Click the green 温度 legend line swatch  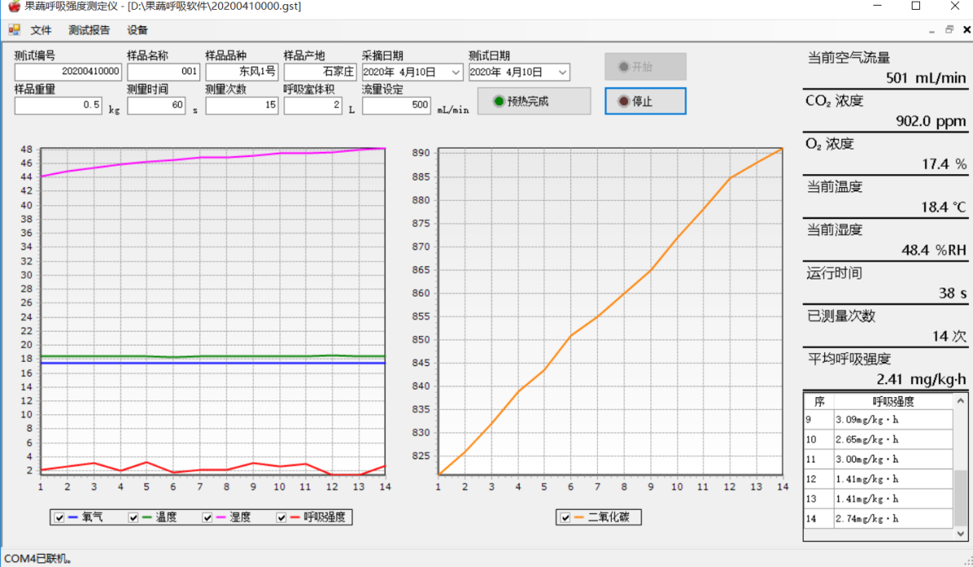[x=147, y=517]
